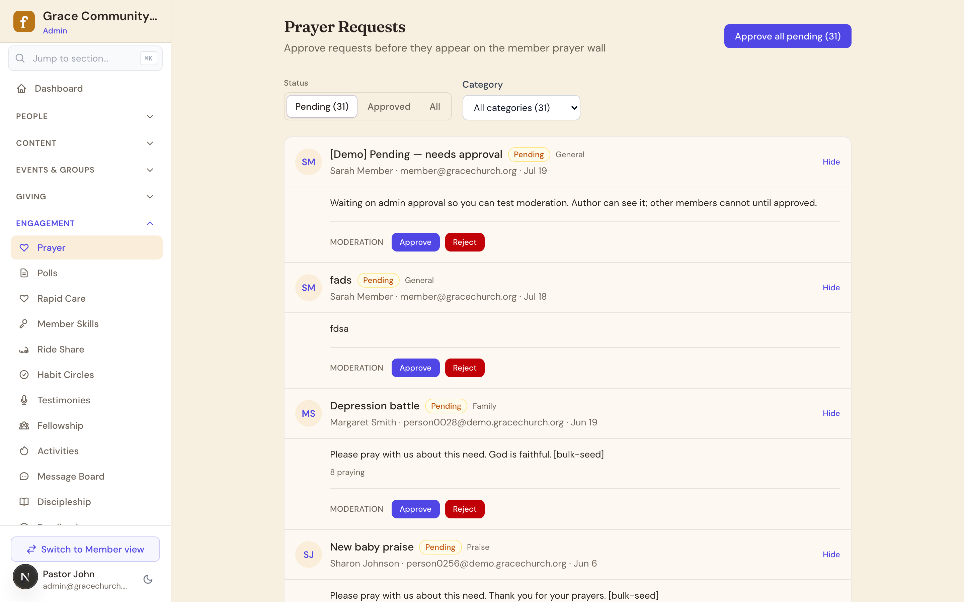This screenshot has width=964, height=602.
Task: Open Discipleship in the sidebar
Action: tap(86, 502)
